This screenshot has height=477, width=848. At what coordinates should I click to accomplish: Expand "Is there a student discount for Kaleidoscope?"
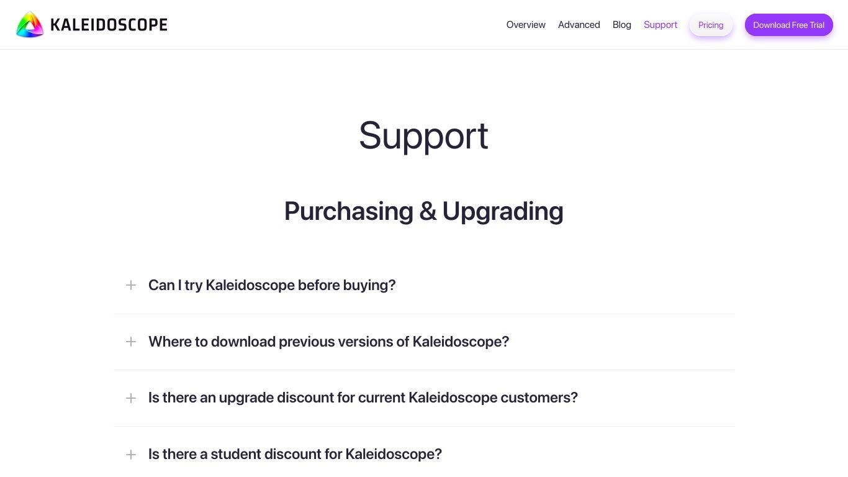[x=295, y=454]
